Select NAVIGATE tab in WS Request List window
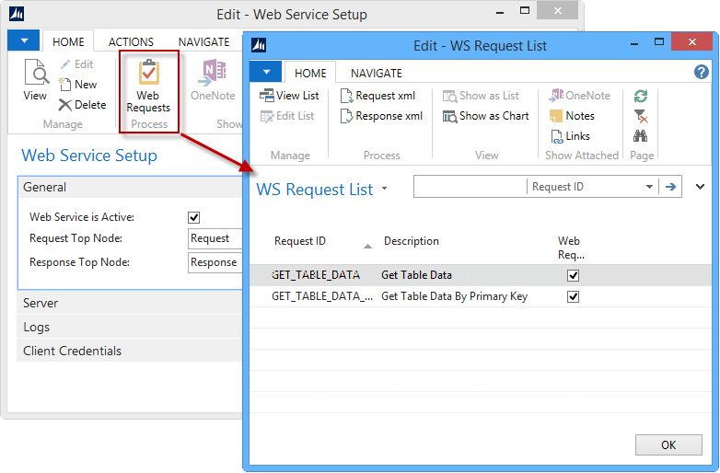The width and height of the screenshot is (720, 473). (x=376, y=73)
